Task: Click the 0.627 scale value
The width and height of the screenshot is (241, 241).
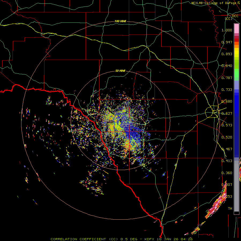Action: pyautogui.click(x=227, y=114)
